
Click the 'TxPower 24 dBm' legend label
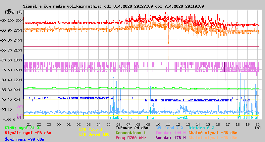[x=132, y=128]
